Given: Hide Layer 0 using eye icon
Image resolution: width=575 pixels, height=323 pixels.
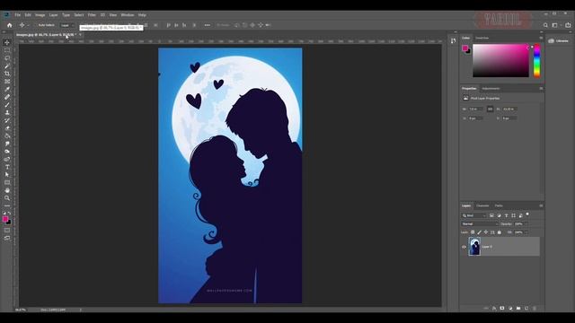Looking at the screenshot, I should pos(464,247).
